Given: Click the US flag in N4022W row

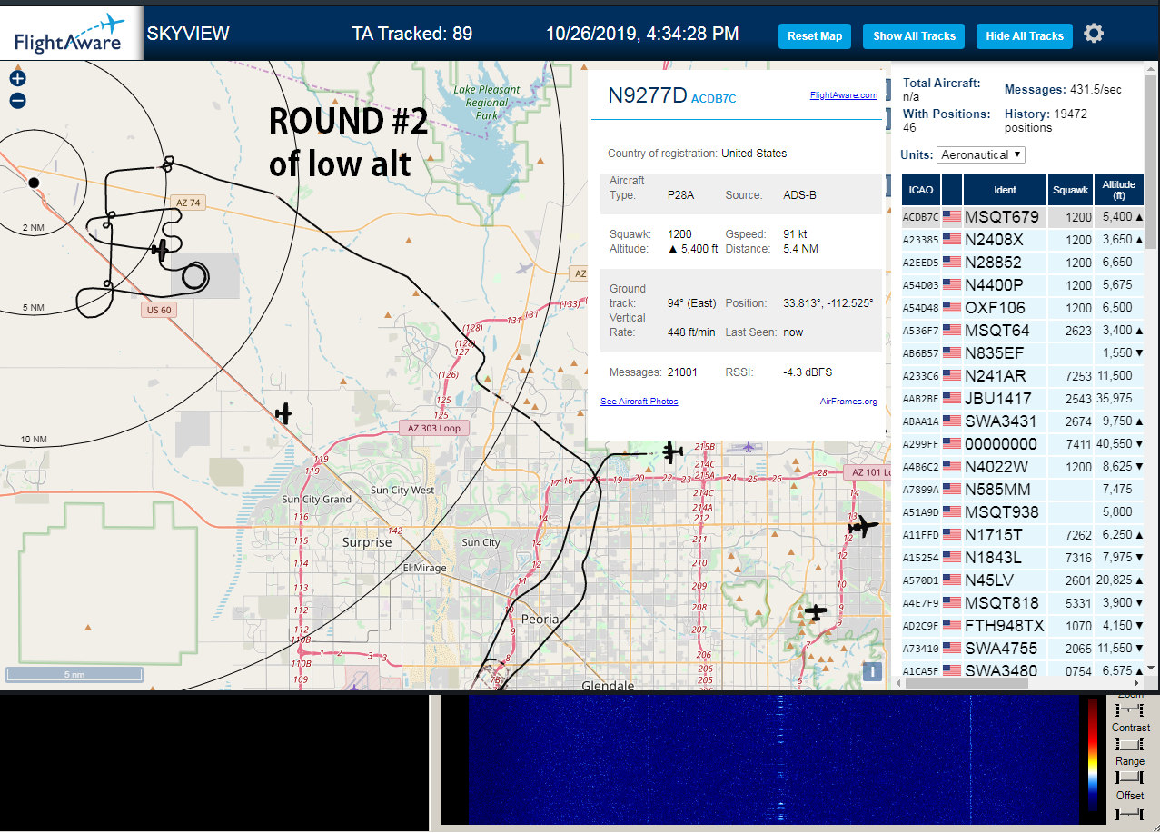Looking at the screenshot, I should tap(952, 467).
